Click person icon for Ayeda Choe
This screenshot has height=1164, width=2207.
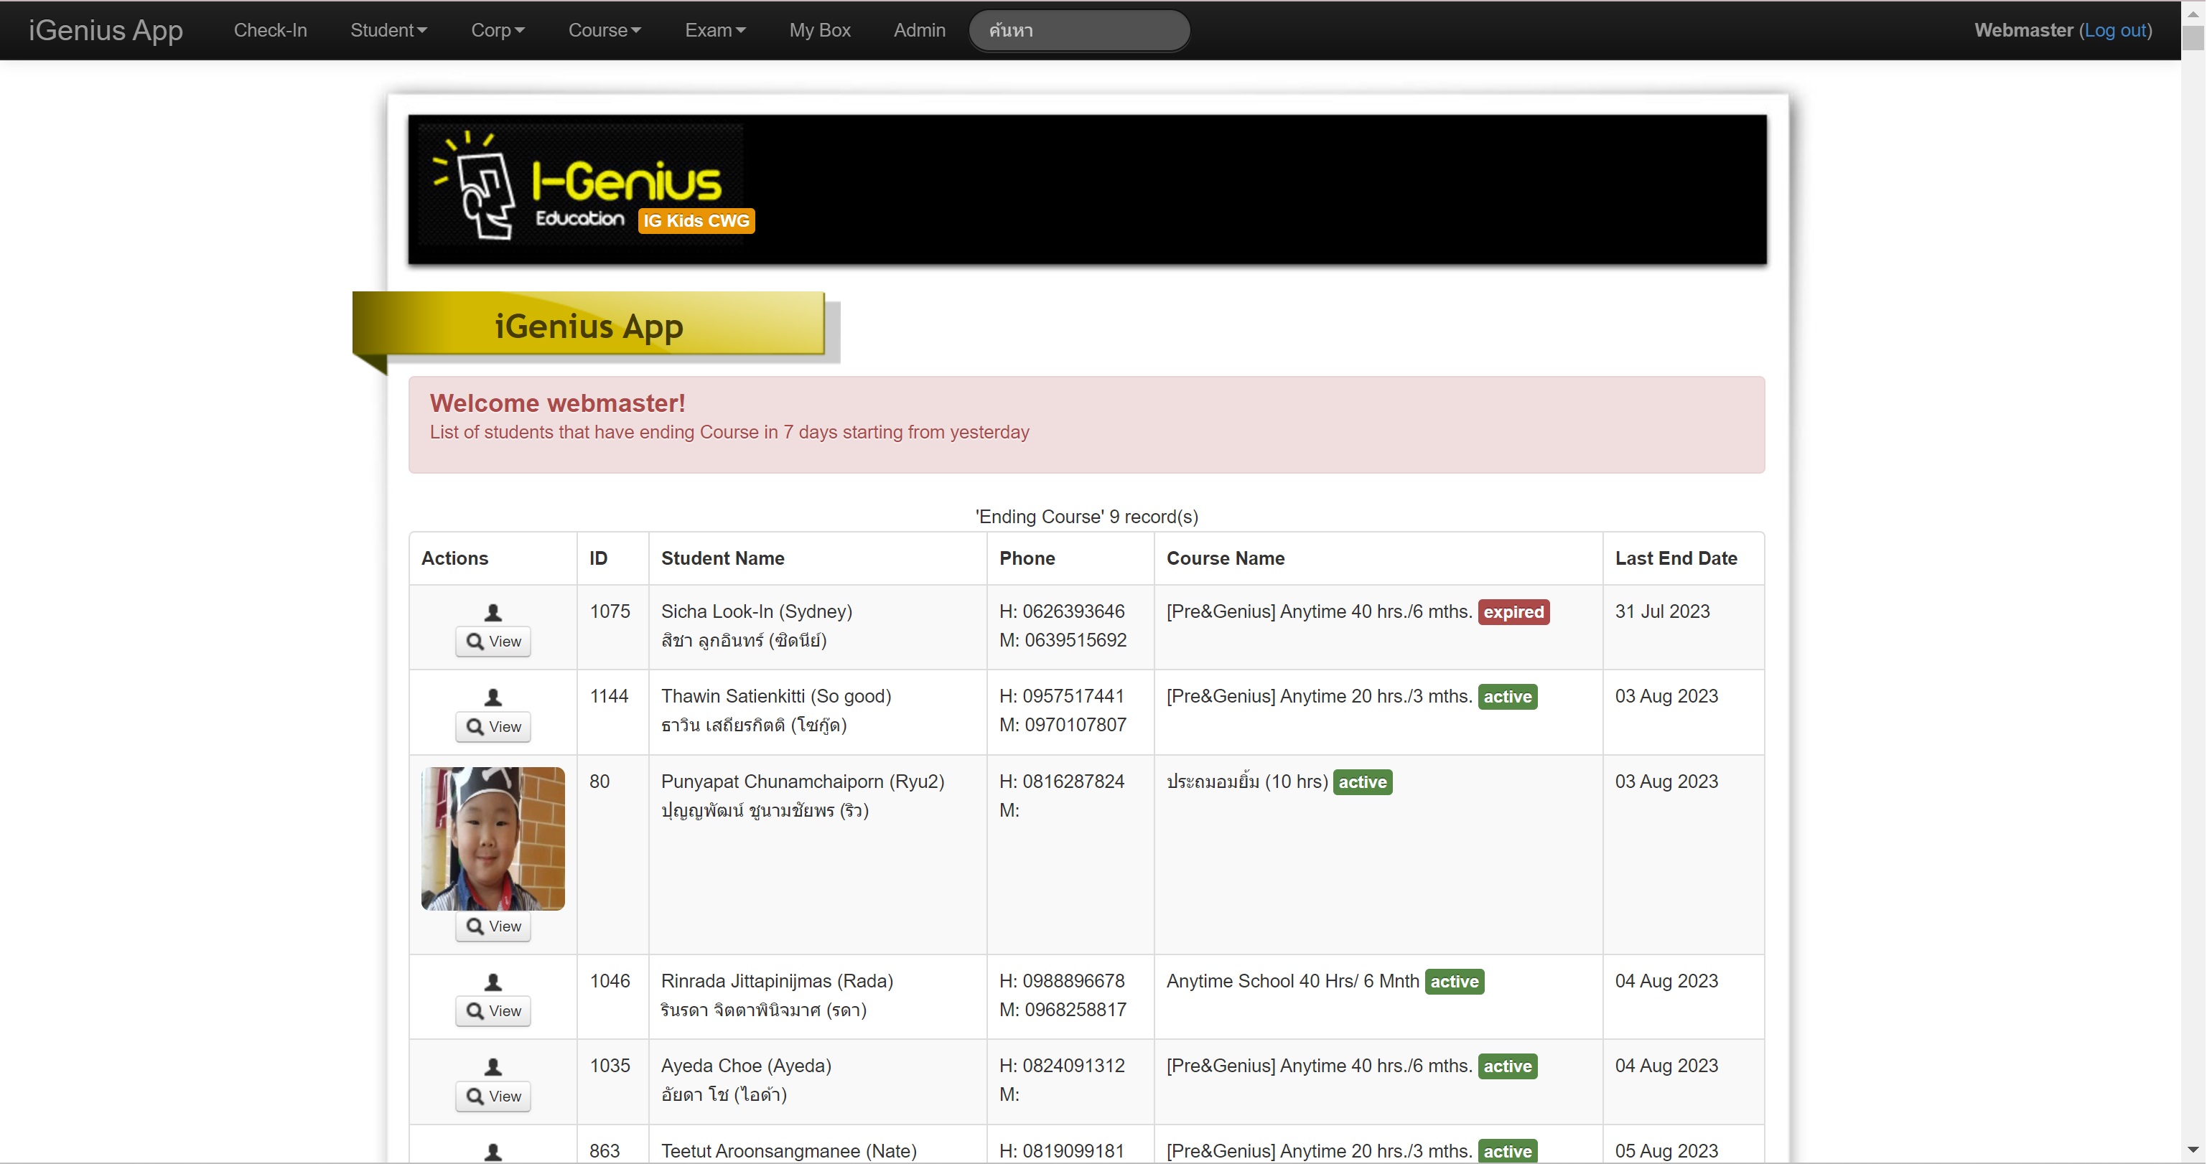pyautogui.click(x=493, y=1066)
